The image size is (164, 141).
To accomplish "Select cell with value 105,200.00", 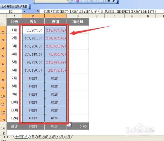I will point(33,46).
